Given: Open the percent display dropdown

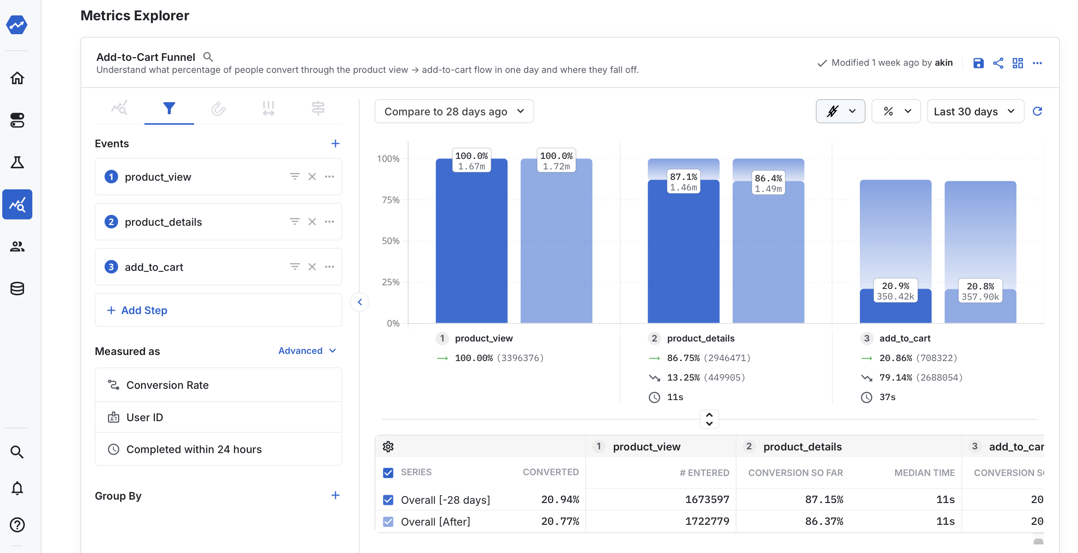Looking at the screenshot, I should point(896,111).
